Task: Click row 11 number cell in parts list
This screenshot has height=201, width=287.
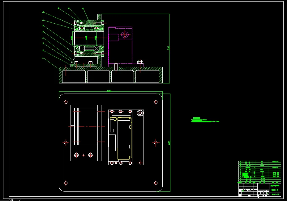Action: [x=240, y=162]
